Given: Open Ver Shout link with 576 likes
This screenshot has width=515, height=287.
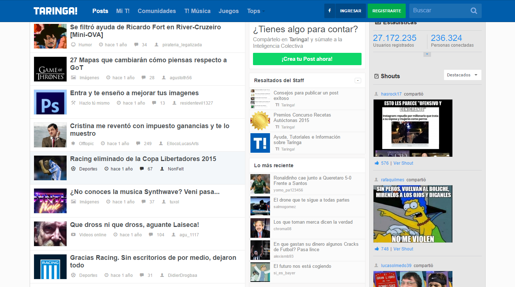Looking at the screenshot, I should coord(403,163).
